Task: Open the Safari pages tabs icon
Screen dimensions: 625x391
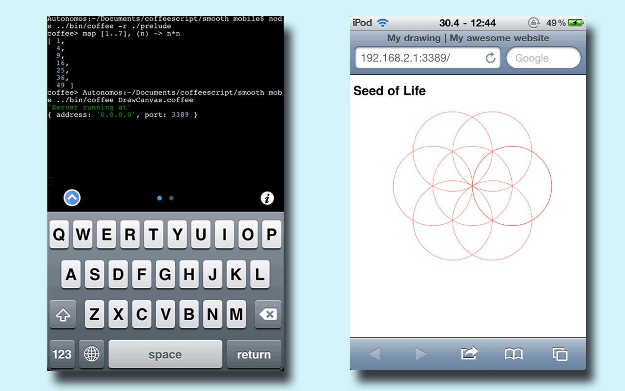Action: coord(560,354)
